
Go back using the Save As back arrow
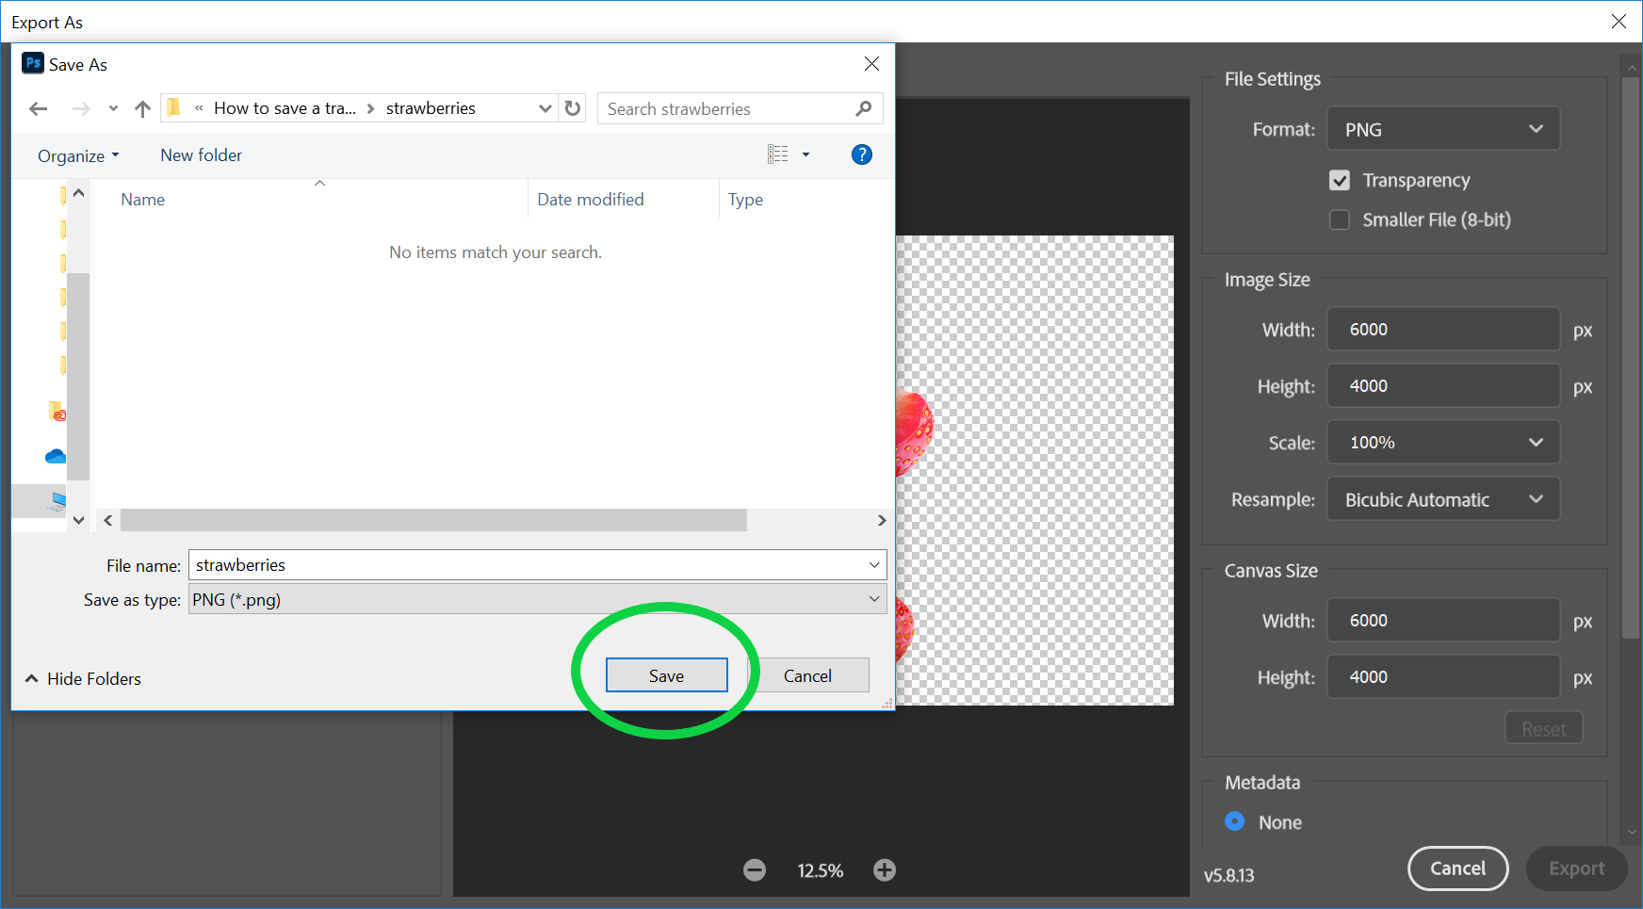[x=39, y=109]
